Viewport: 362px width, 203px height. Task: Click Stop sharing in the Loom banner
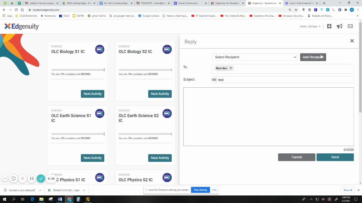(x=200, y=190)
